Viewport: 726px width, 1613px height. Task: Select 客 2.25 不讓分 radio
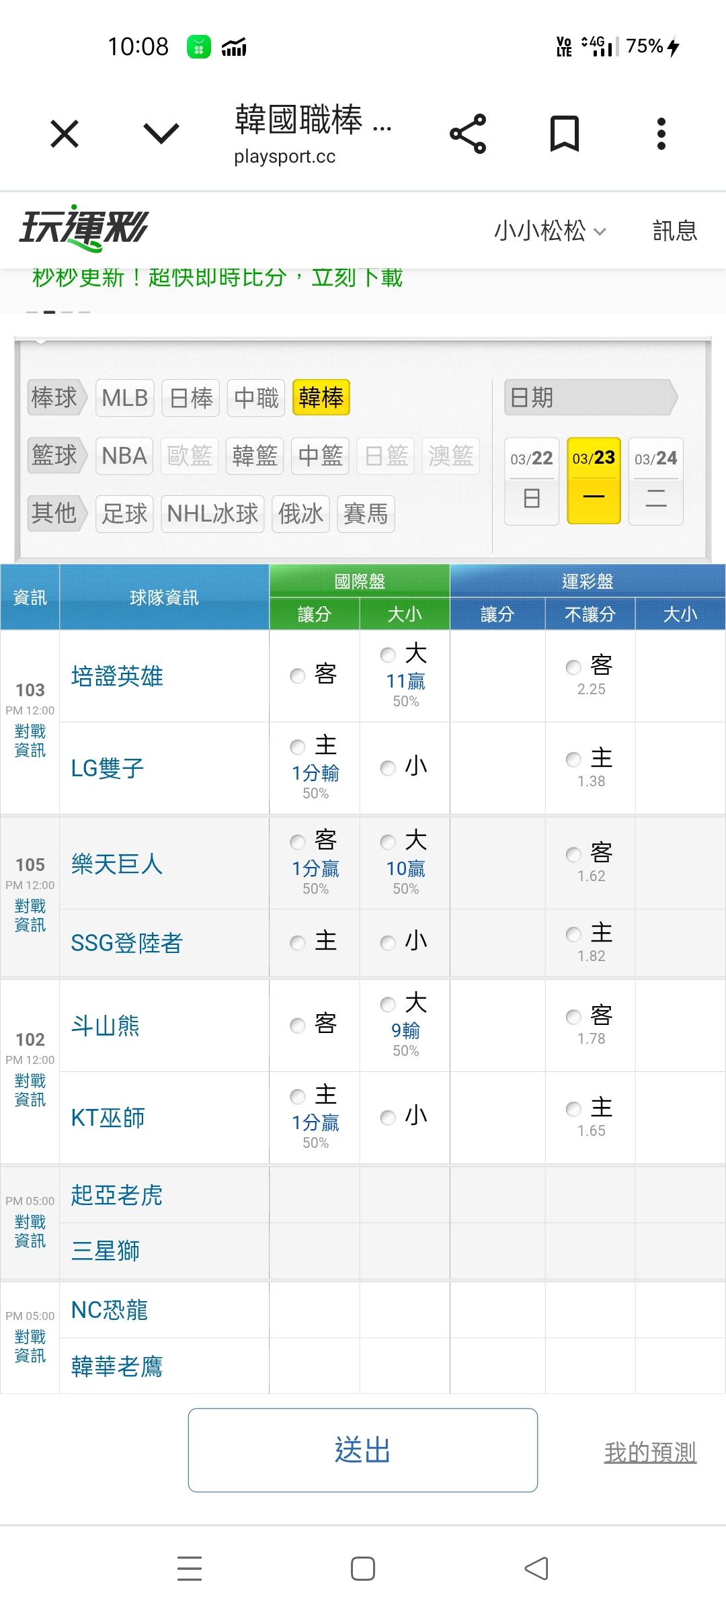(573, 667)
